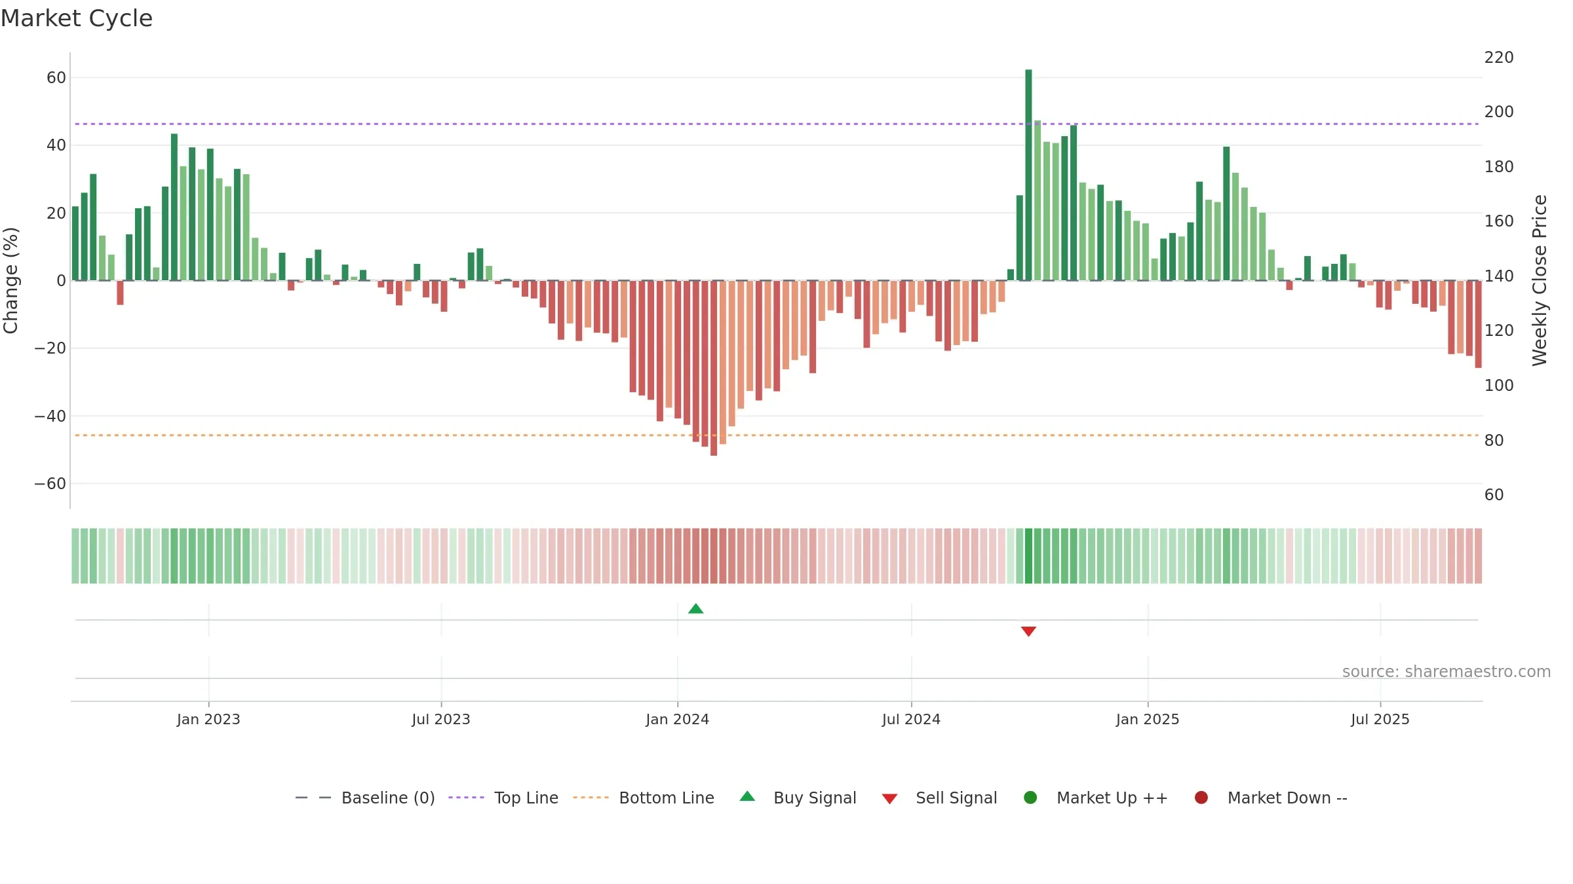Toggle the Bottom Line legend entry
1573x884 pixels.
pyautogui.click(x=644, y=798)
